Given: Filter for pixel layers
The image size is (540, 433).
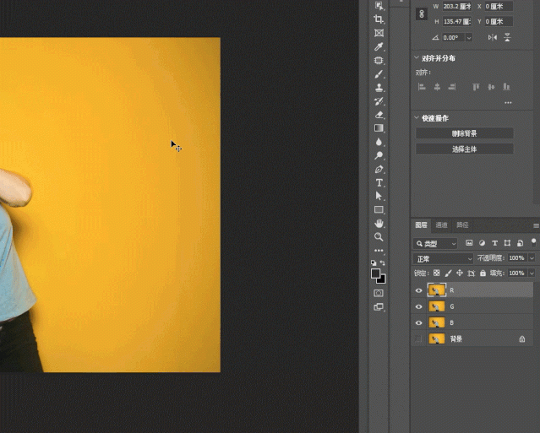Looking at the screenshot, I should click(469, 243).
